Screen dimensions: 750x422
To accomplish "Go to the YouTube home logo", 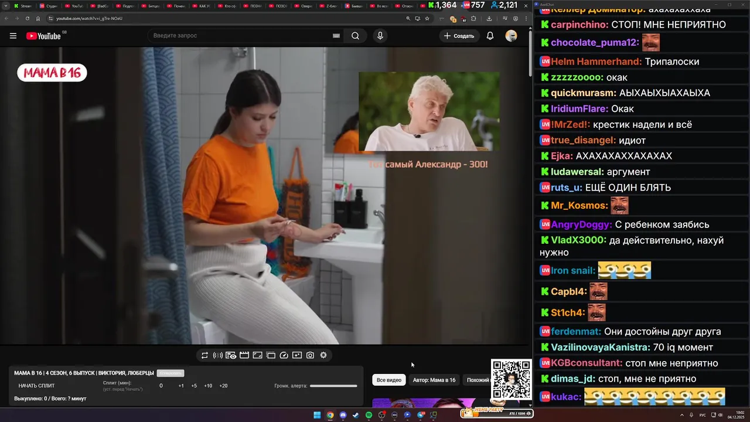I will click(x=43, y=36).
